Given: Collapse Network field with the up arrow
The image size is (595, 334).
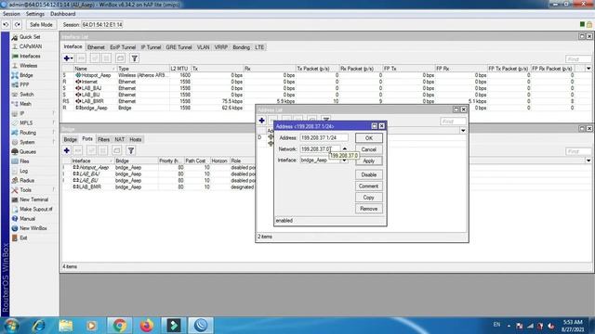Looking at the screenshot, I should (x=345, y=148).
